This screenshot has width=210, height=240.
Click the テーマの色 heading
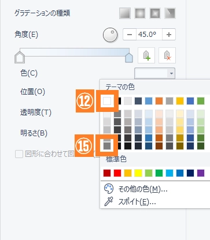(x=120, y=87)
